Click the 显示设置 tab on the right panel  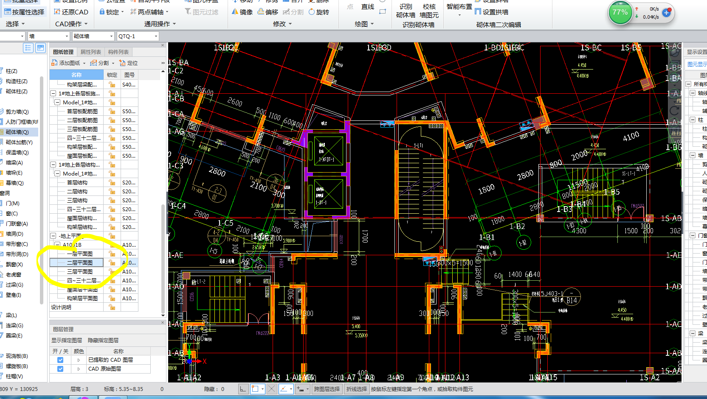tap(697, 52)
